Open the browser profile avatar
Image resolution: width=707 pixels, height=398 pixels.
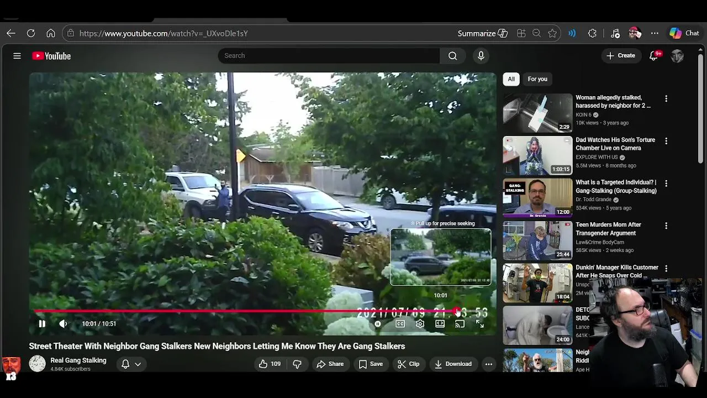click(635, 33)
